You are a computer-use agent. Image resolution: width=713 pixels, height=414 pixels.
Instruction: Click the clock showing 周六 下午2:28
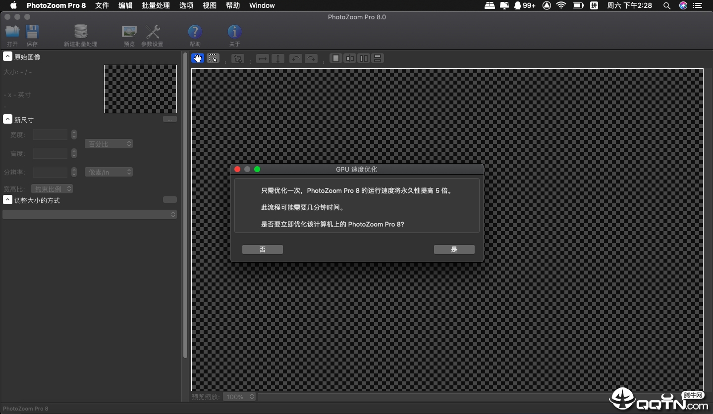629,5
